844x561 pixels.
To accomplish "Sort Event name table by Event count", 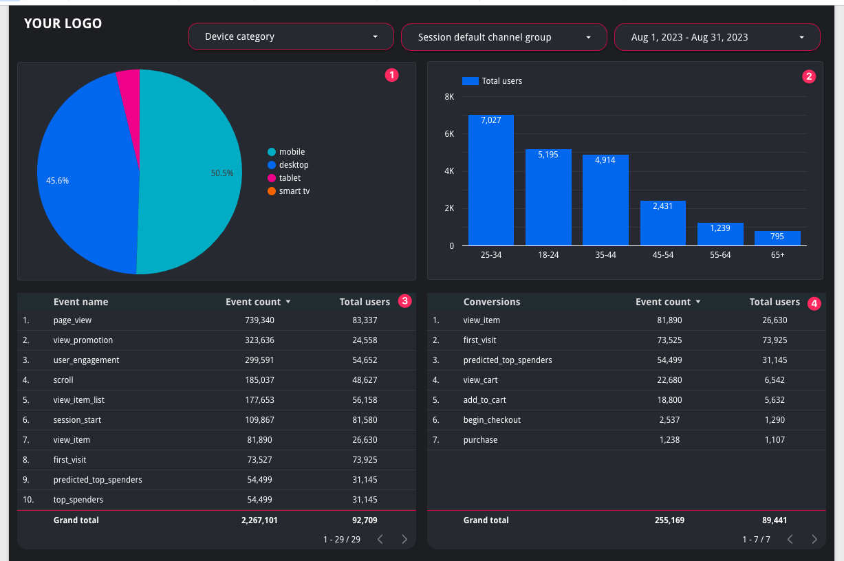I will [258, 302].
